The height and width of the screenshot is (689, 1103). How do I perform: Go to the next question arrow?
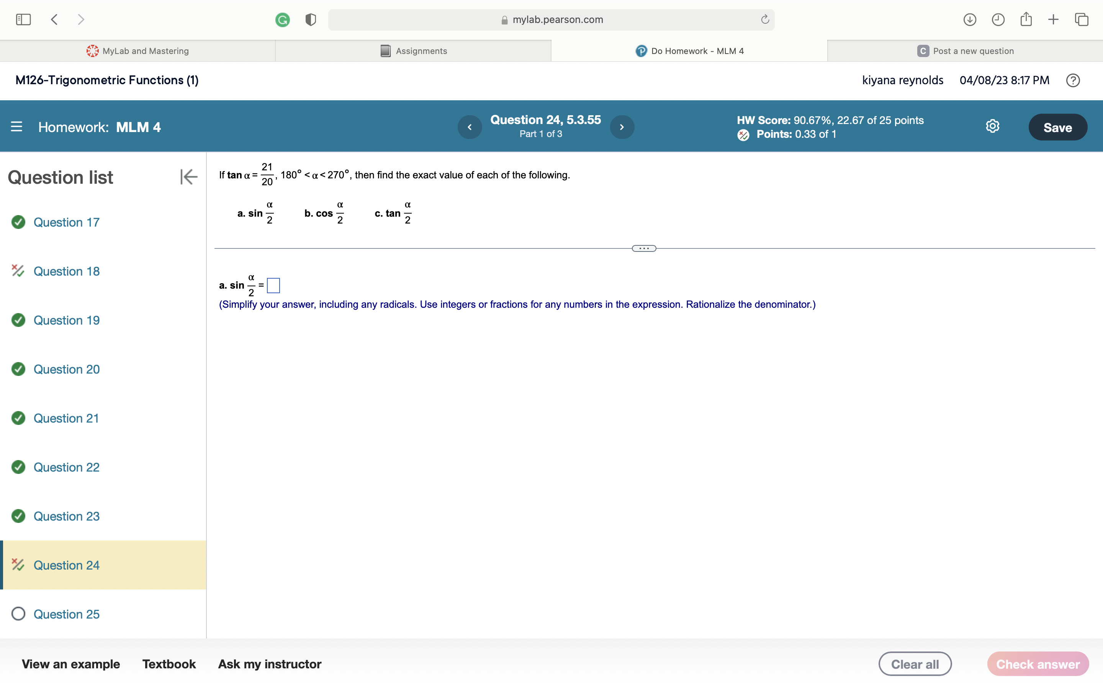[x=622, y=127]
